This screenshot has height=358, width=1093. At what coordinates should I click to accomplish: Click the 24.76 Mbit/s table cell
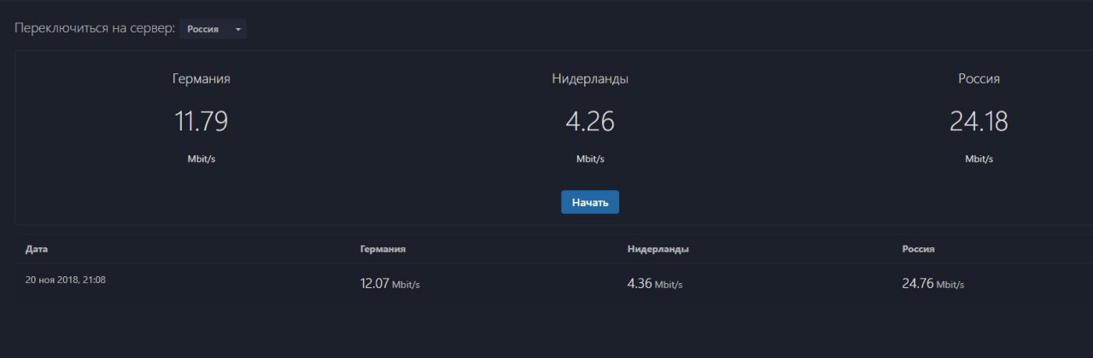pyautogui.click(x=932, y=284)
